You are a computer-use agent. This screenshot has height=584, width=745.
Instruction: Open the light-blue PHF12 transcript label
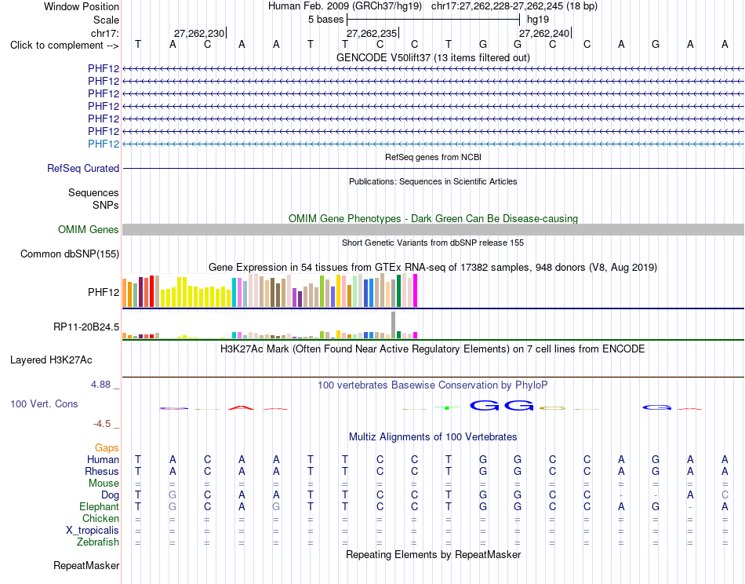[x=103, y=144]
